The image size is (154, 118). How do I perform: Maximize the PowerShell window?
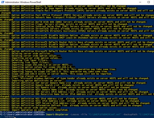pos(148,2)
